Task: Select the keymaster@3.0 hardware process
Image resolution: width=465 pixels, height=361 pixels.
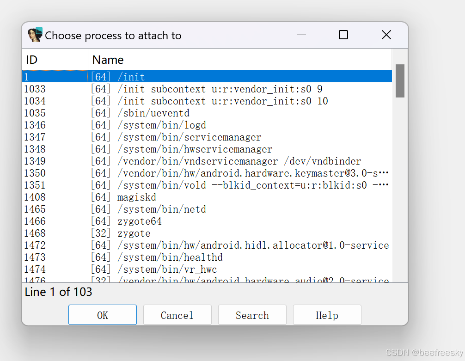Action: click(x=207, y=173)
